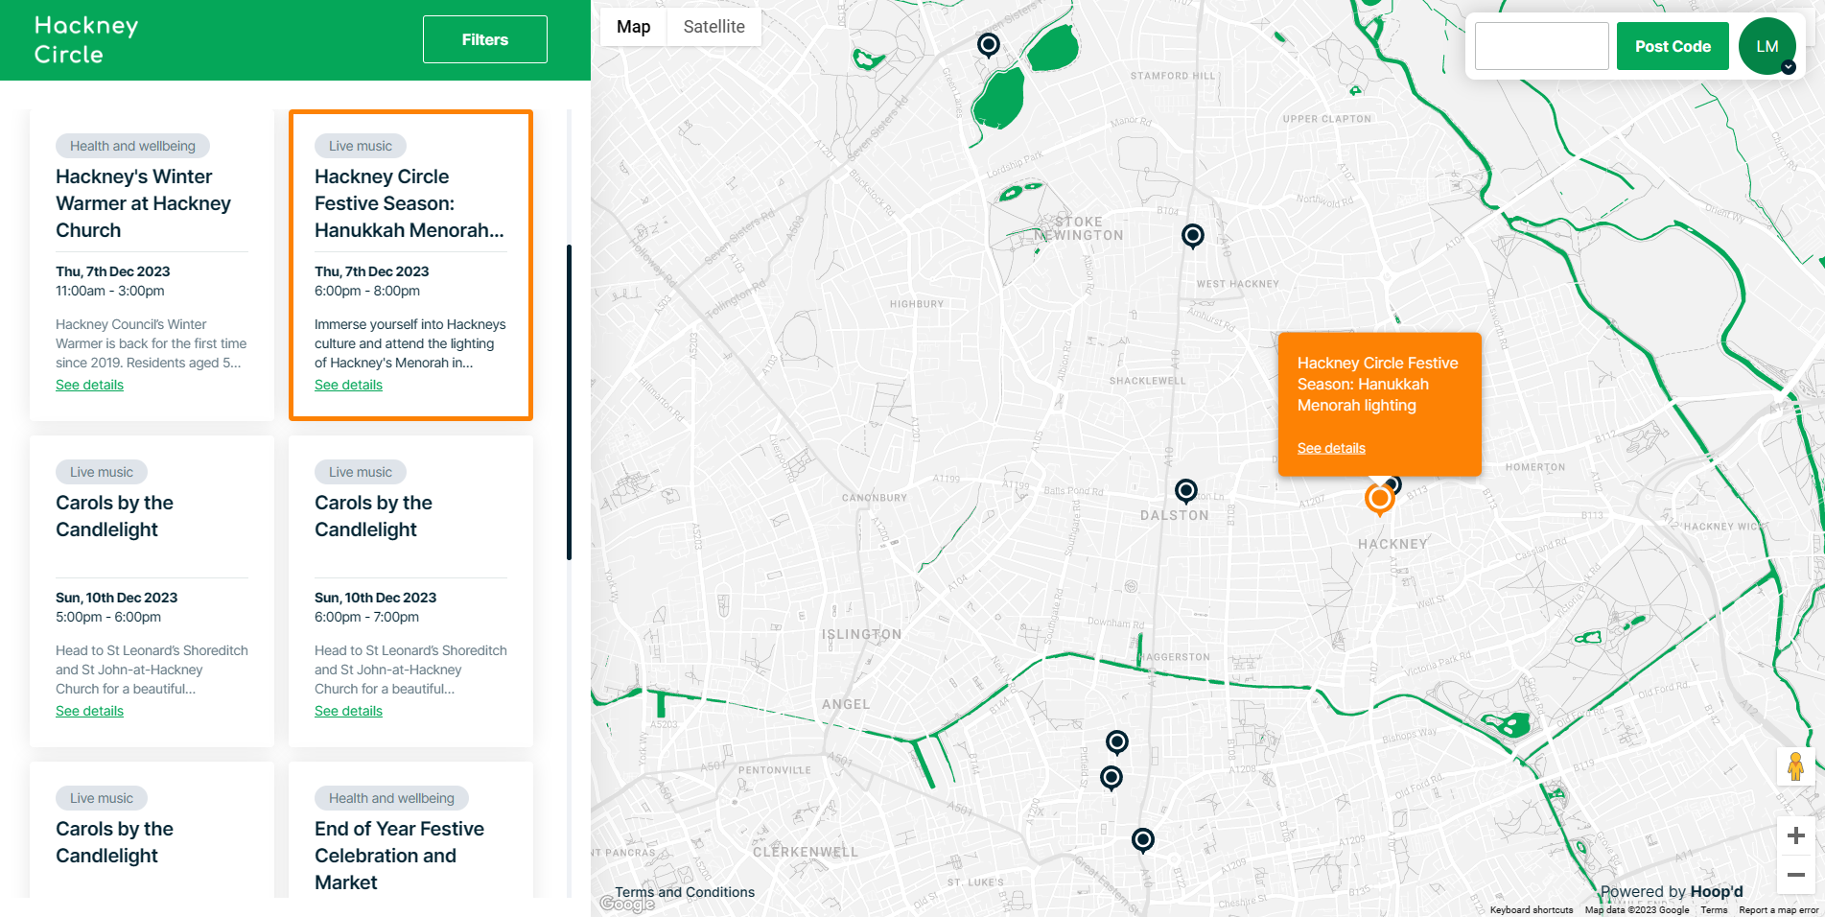Screen dimensions: 1825x917
Task: Select the popup title Hackney Circle Festive Season
Action: (1377, 384)
